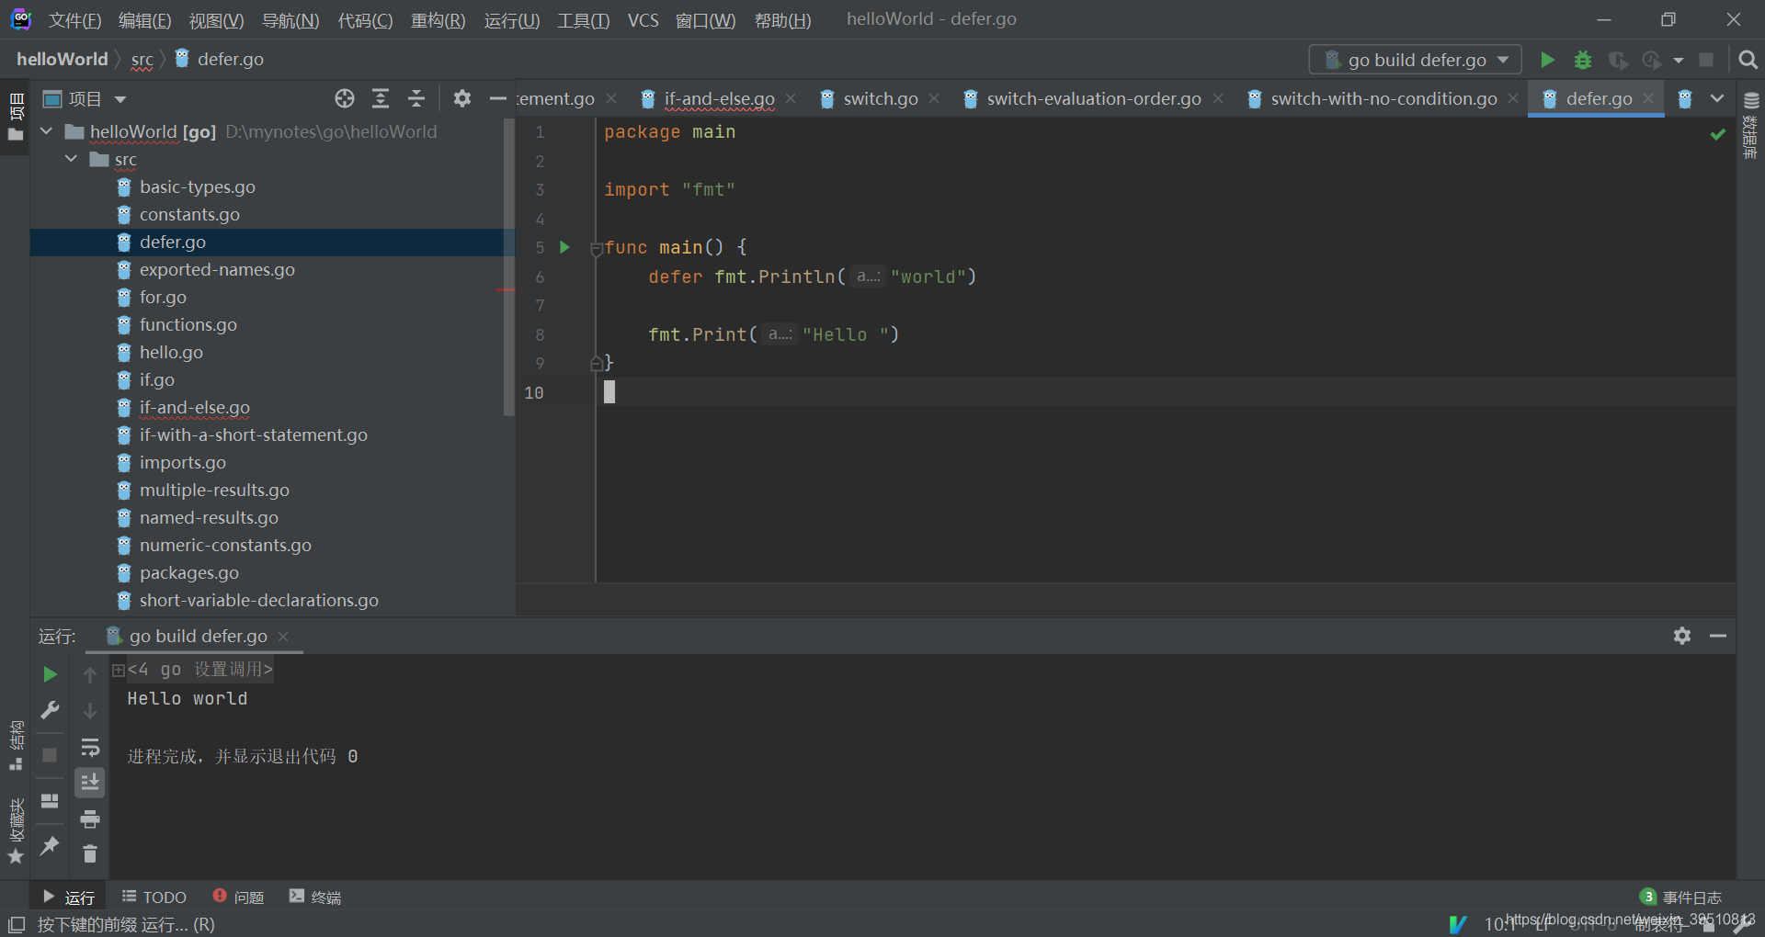Click the src breadcrumb
Viewport: 1765px width, 937px height.
pos(142,59)
